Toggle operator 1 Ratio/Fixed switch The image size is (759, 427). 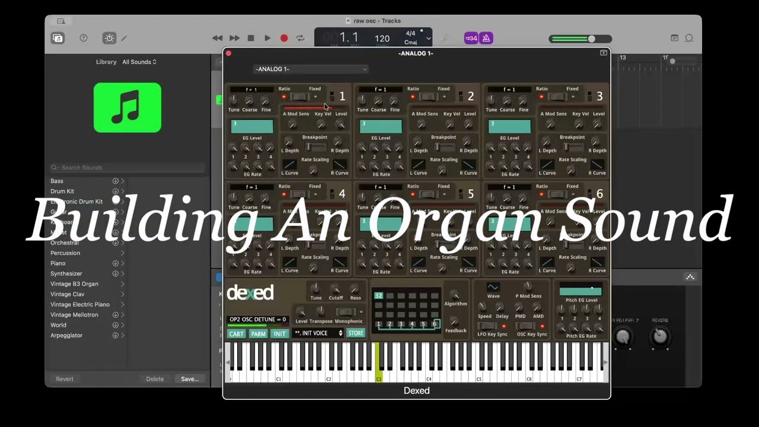coord(299,97)
